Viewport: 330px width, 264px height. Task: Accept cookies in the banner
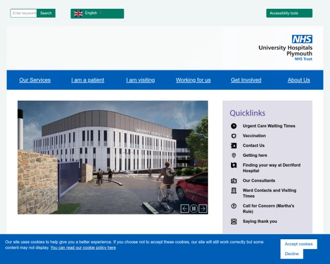(x=299, y=244)
